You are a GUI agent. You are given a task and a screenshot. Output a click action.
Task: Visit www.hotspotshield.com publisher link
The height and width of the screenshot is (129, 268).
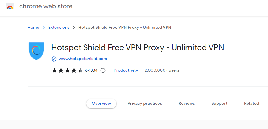(83, 59)
